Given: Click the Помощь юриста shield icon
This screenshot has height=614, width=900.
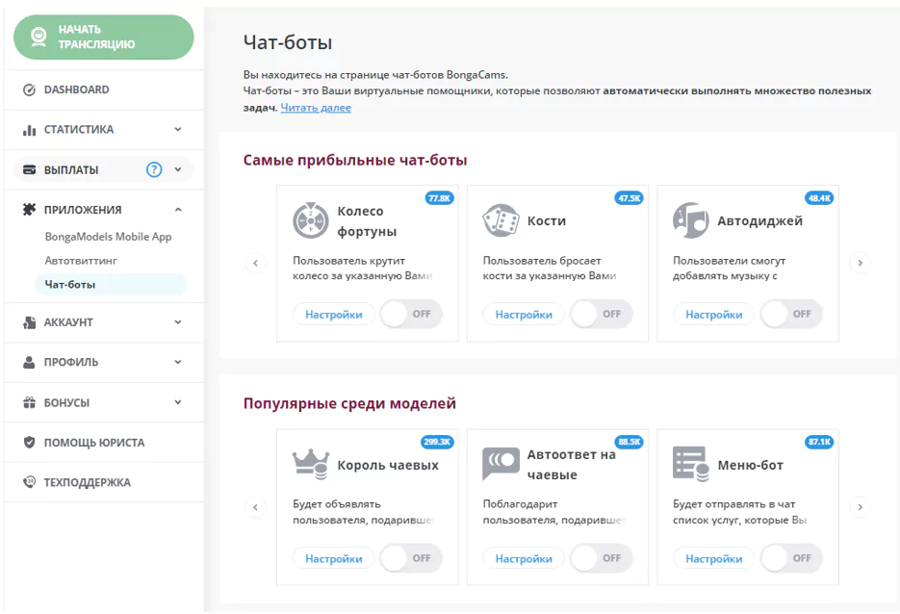Looking at the screenshot, I should pos(29,442).
